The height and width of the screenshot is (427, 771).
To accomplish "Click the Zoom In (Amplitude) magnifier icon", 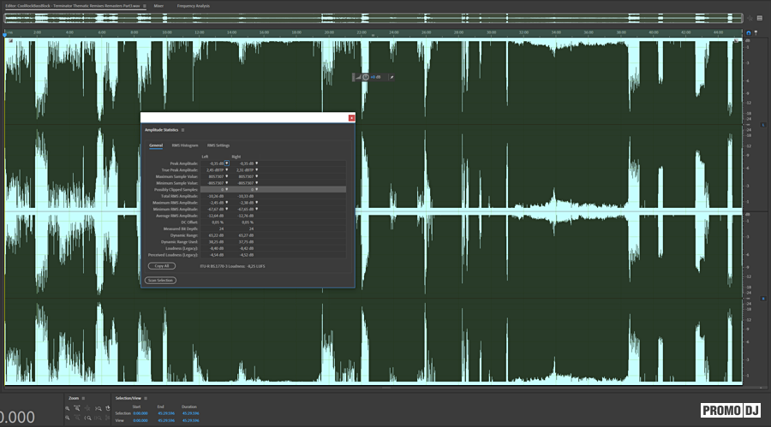I will [68, 409].
